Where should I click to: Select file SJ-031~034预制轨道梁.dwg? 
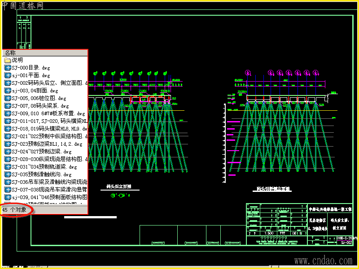click(x=40, y=167)
